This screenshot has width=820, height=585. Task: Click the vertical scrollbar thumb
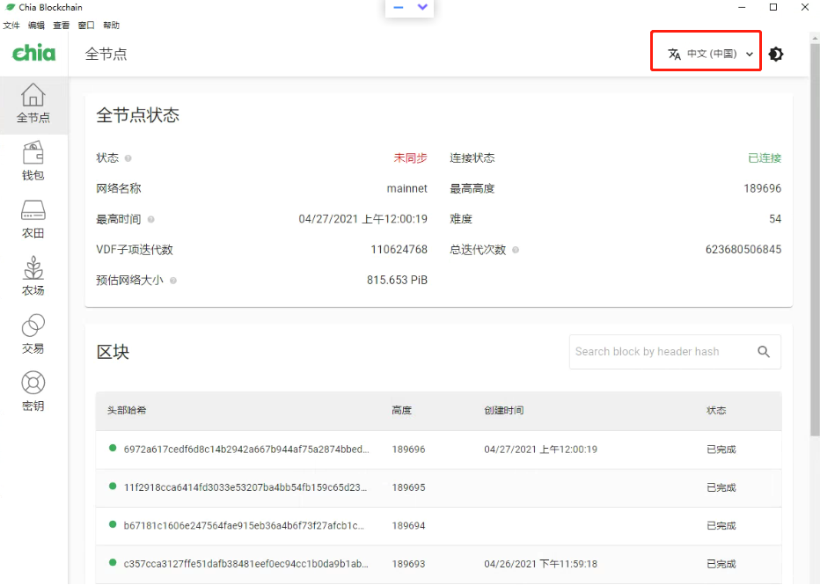coord(815,239)
